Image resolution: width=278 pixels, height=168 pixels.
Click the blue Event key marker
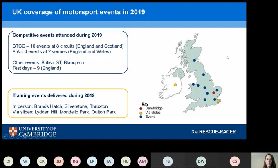tap(141, 117)
